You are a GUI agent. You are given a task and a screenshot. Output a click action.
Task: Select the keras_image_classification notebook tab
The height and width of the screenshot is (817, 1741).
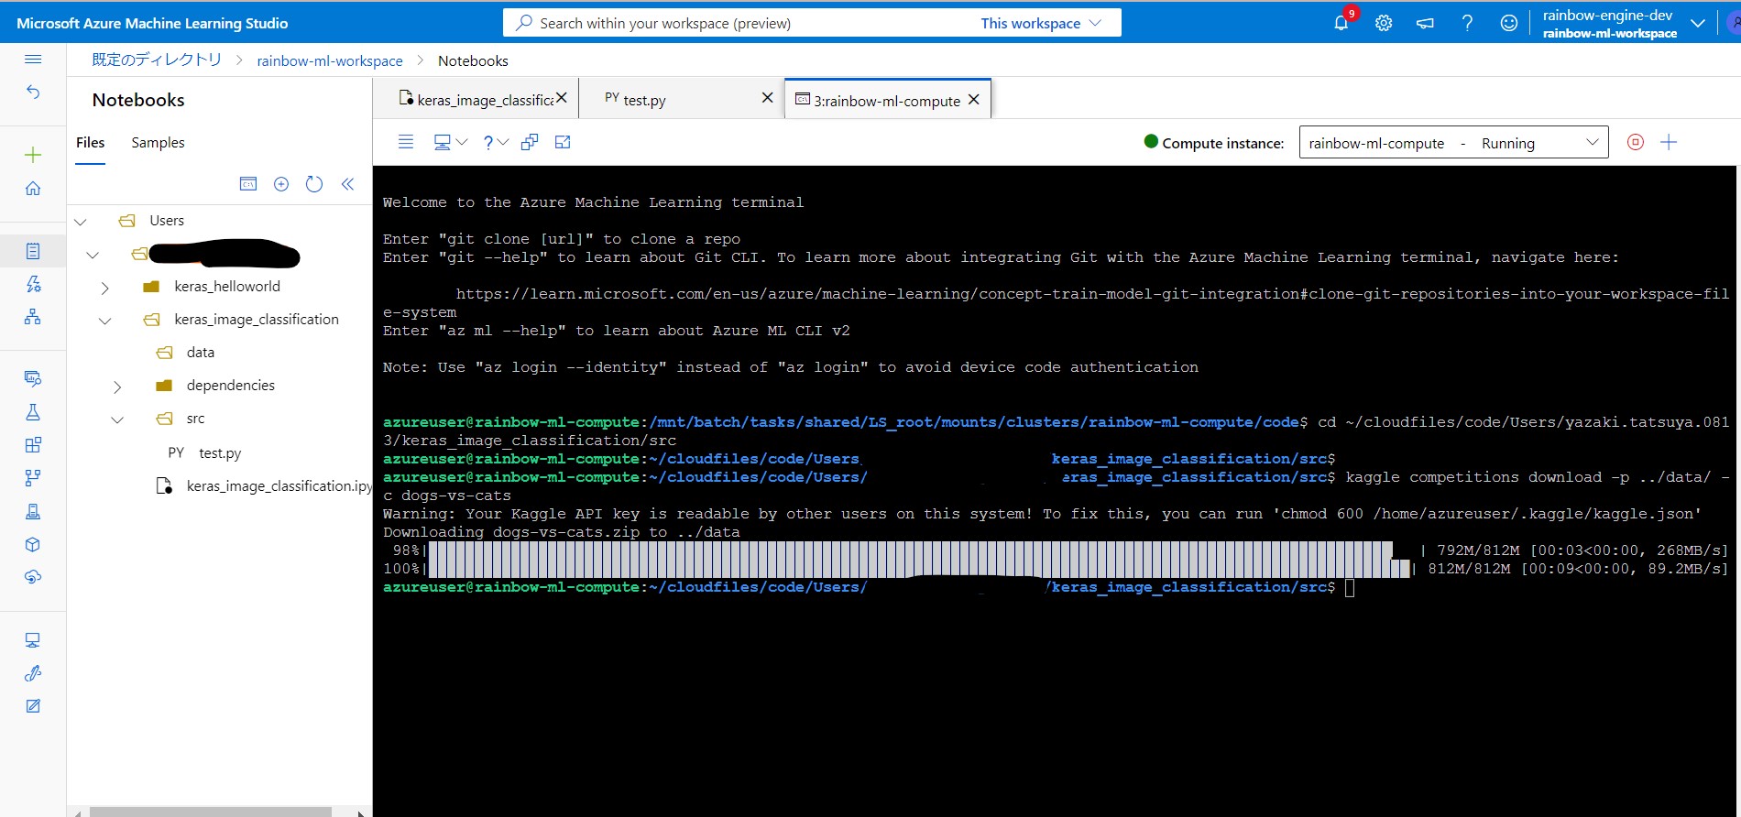pos(476,99)
